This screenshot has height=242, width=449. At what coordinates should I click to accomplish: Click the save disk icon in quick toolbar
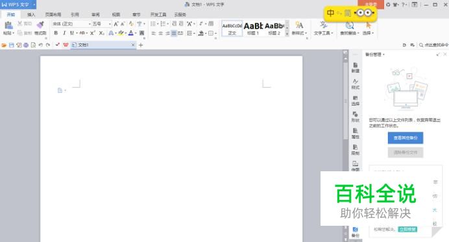coord(12,45)
